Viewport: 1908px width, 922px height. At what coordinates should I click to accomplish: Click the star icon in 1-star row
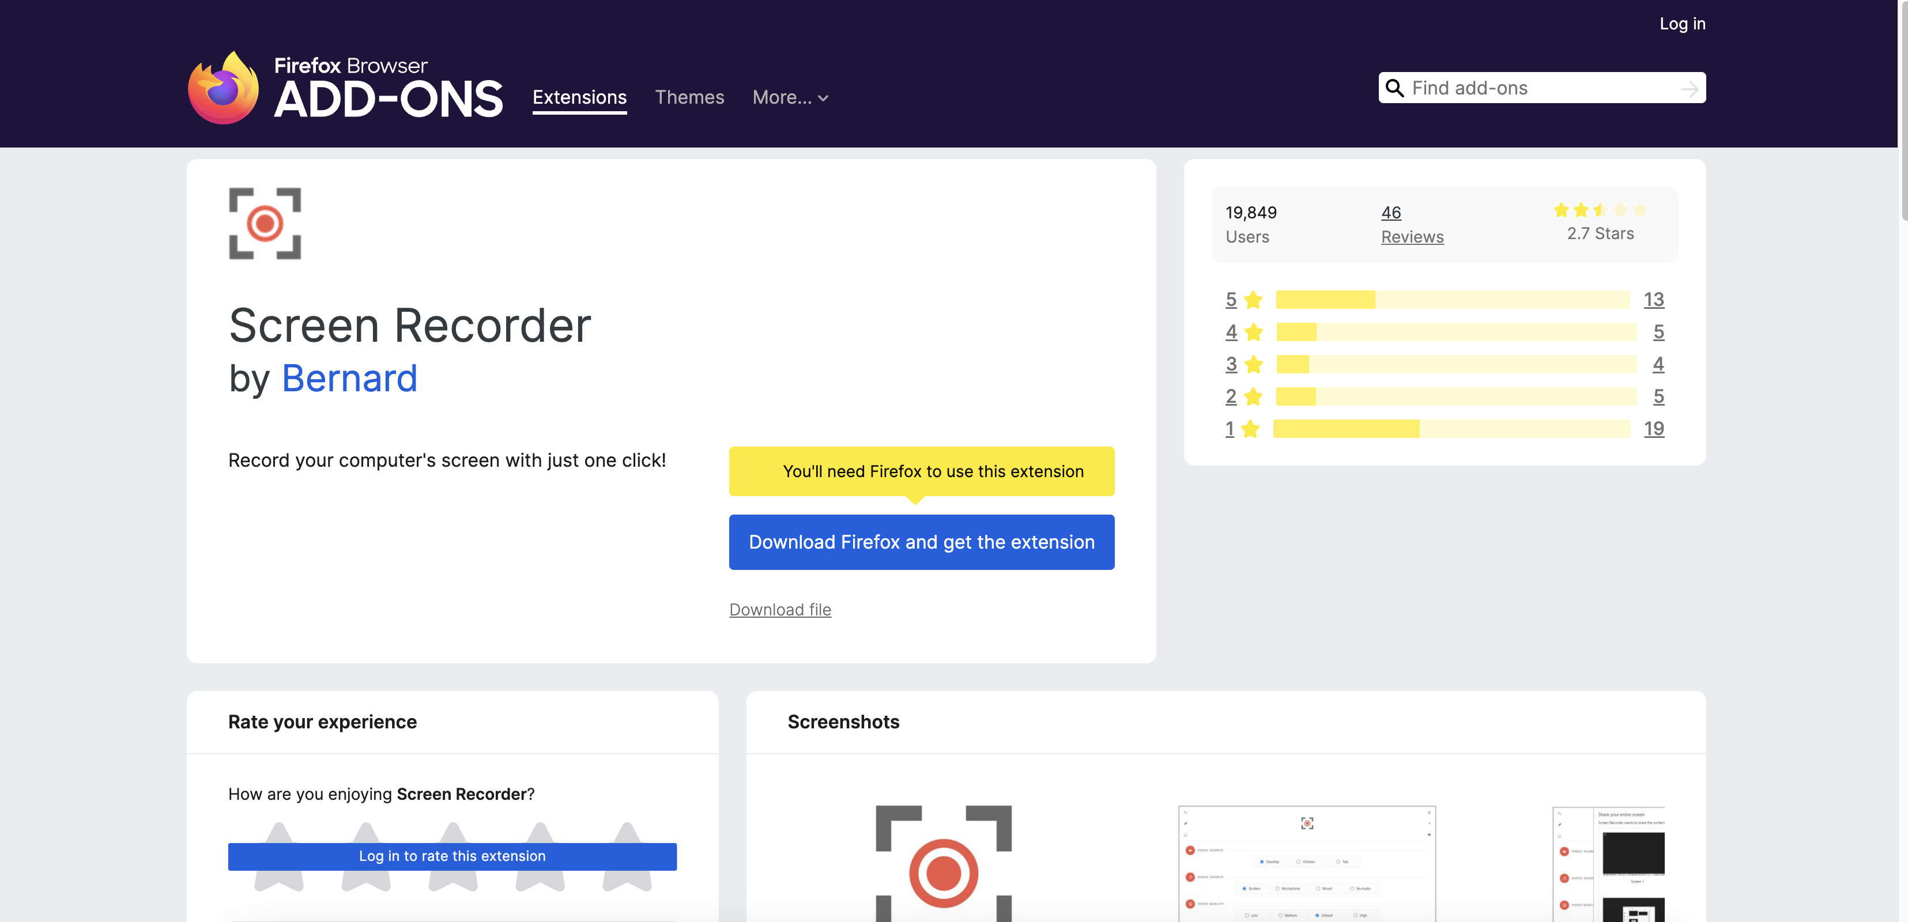point(1250,429)
